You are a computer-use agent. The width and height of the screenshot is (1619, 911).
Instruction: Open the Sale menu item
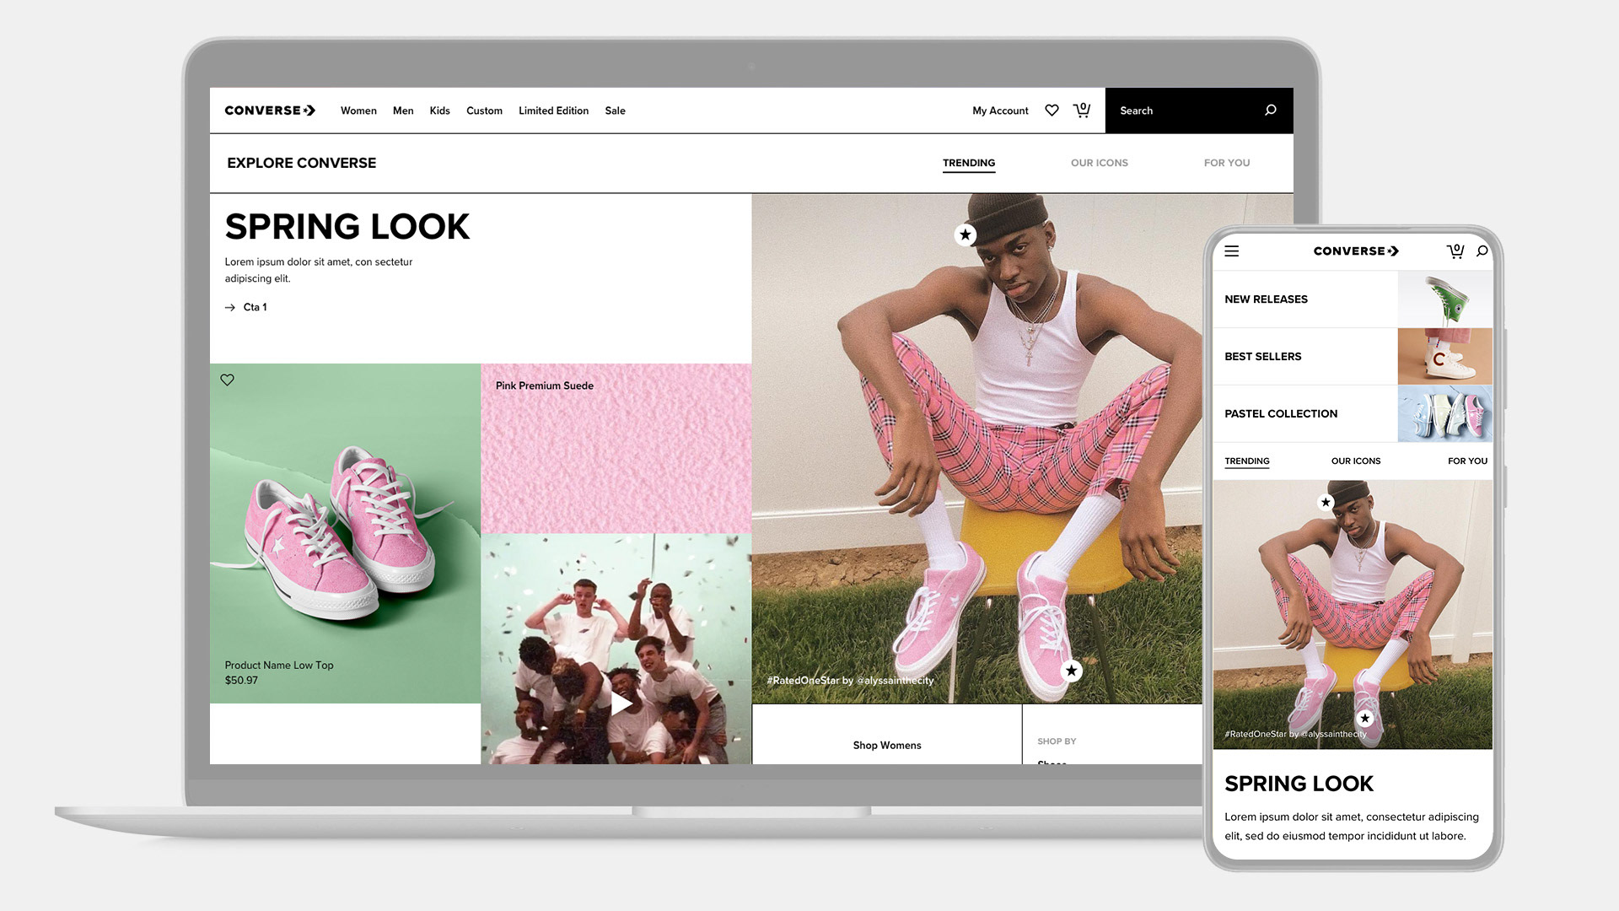(615, 111)
